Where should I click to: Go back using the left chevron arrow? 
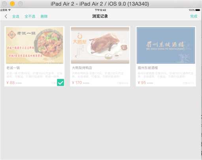click(x=6, y=17)
